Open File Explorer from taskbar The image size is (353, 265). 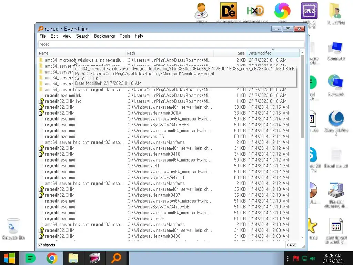pos(73,258)
